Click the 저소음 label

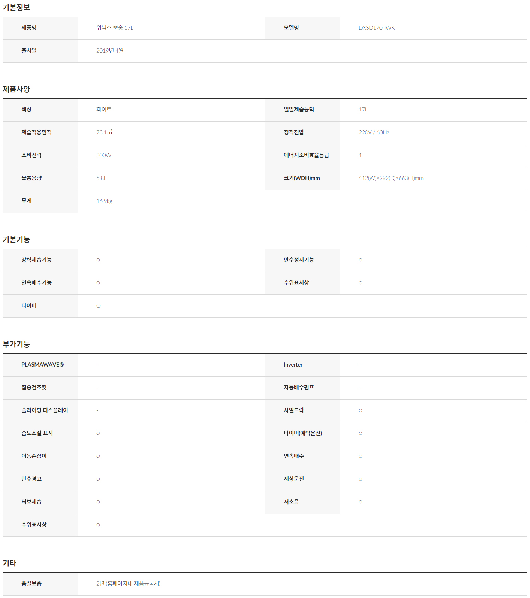point(291,502)
